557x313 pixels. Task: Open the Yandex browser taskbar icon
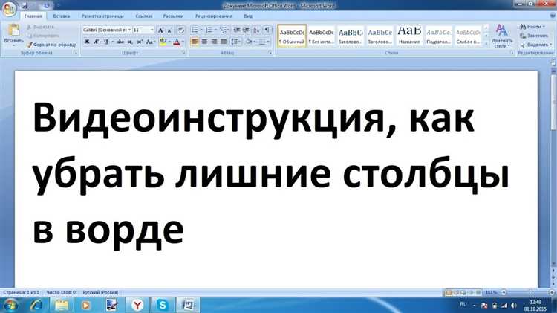137,305
